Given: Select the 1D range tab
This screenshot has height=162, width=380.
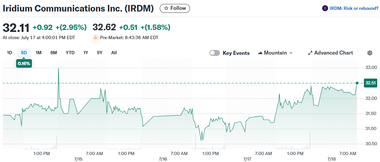Looking at the screenshot, I should click(x=10, y=53).
